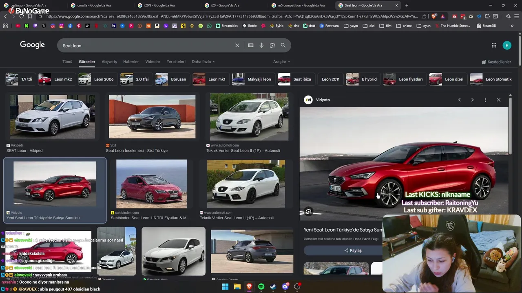Viewport: 522px width, 293px height.
Task: Open X (Twitter) bookmark icon
Action: pyautogui.click(x=44, y=26)
